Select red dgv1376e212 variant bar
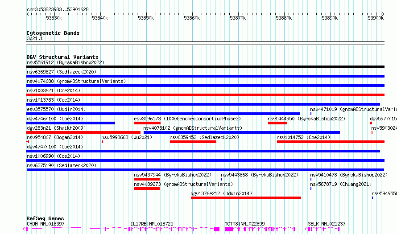 (246, 198)
